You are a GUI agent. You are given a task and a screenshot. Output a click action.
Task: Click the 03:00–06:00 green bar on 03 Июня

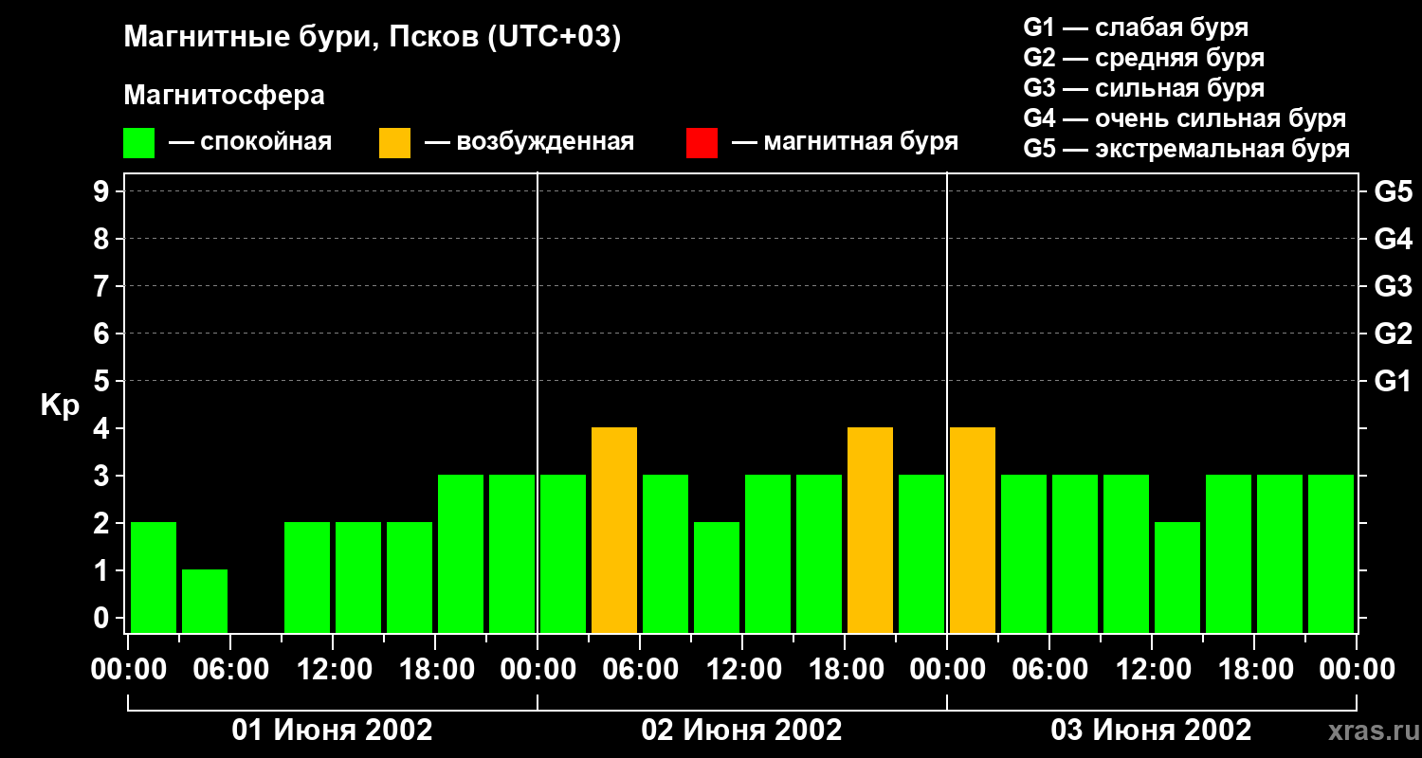(1024, 553)
